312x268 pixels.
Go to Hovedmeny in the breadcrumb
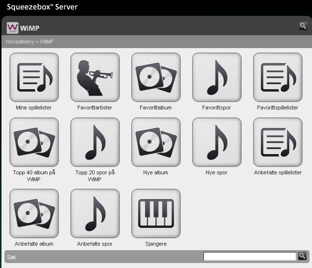(20, 42)
